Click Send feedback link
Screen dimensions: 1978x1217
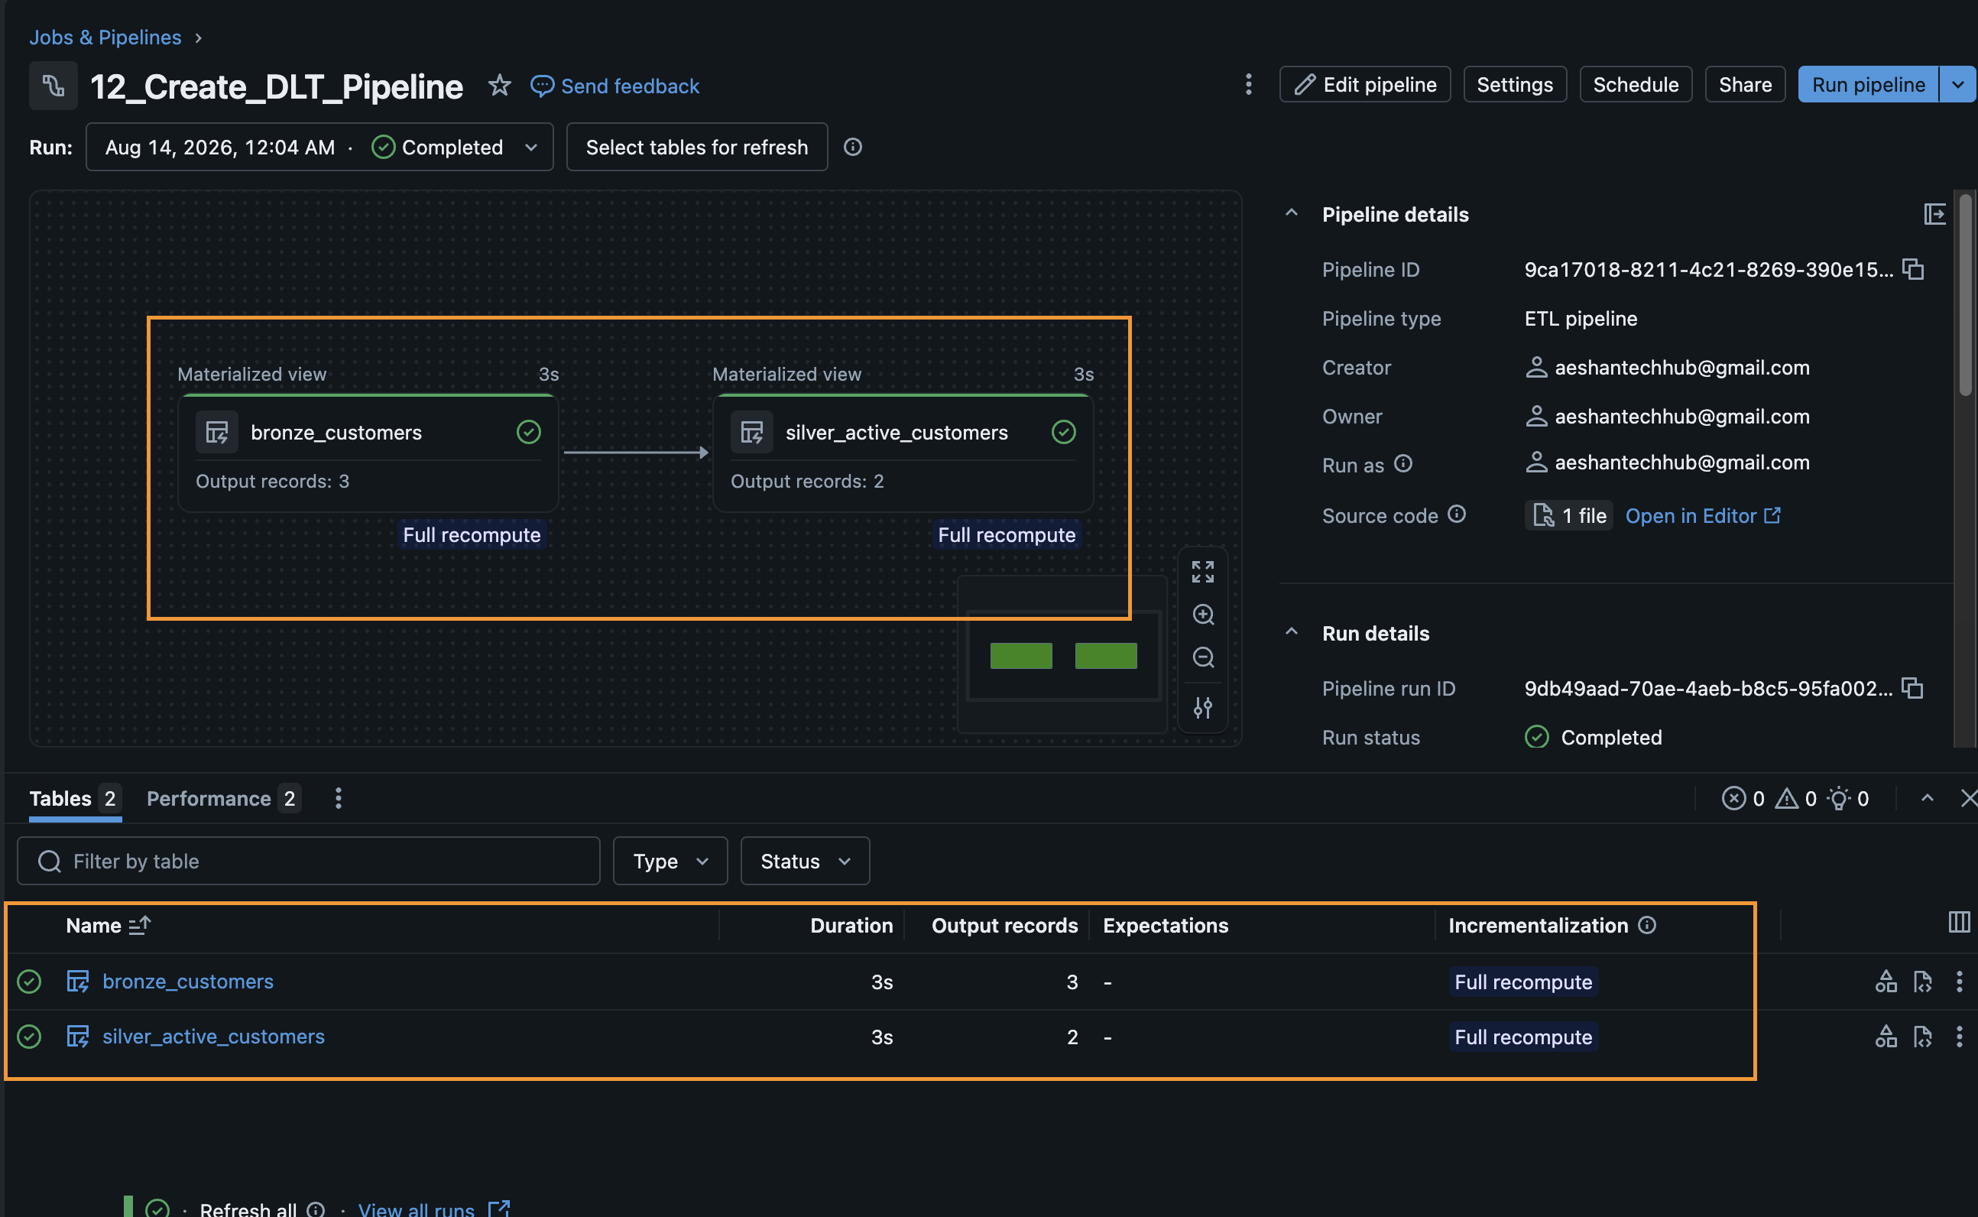click(614, 86)
